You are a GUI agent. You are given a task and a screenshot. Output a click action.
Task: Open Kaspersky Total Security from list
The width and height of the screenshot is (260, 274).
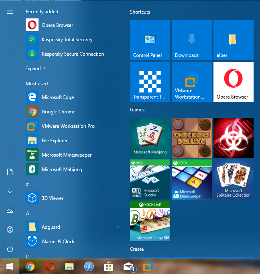point(67,40)
